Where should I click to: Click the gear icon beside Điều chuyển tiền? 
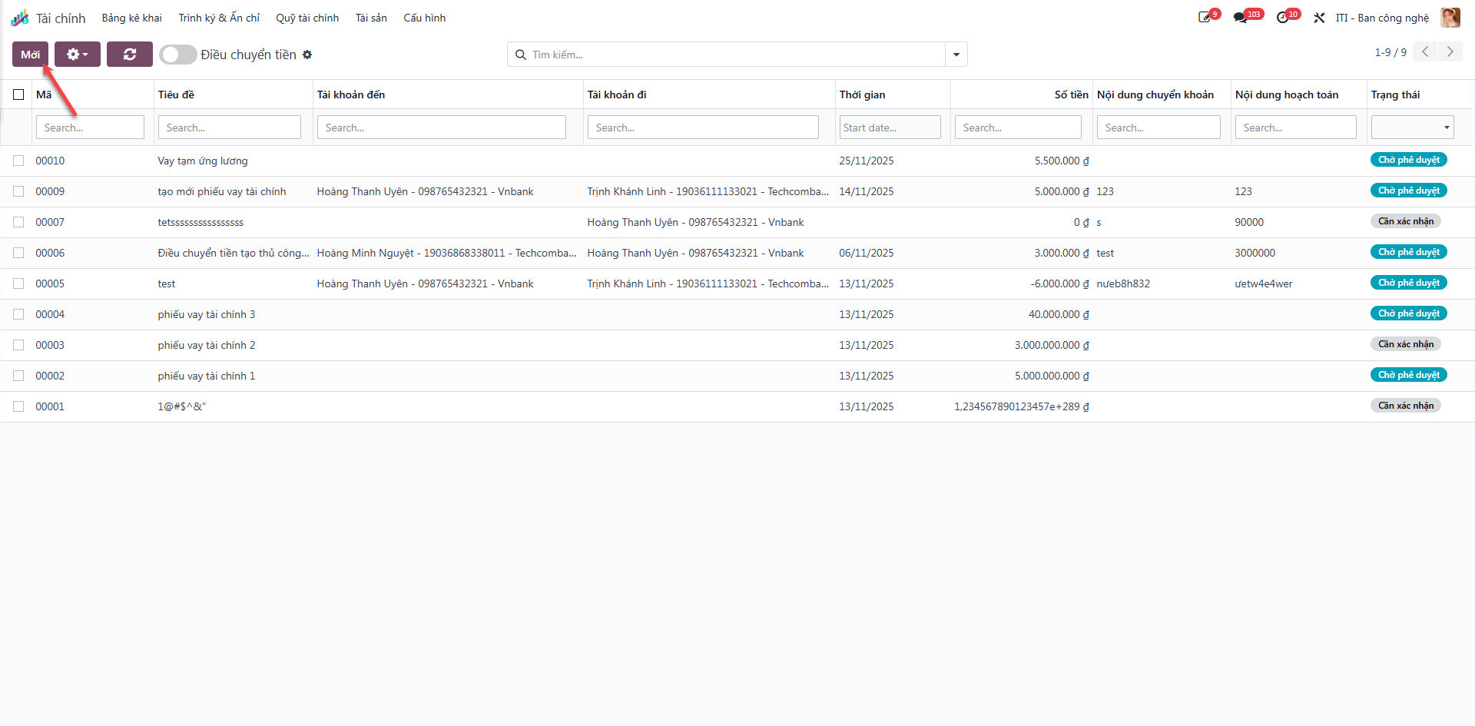(307, 55)
